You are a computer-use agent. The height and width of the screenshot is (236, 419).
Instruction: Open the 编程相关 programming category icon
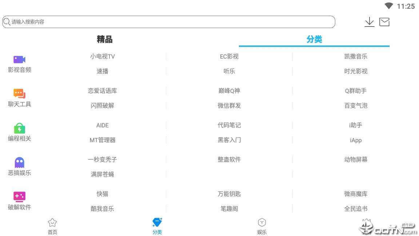click(19, 128)
